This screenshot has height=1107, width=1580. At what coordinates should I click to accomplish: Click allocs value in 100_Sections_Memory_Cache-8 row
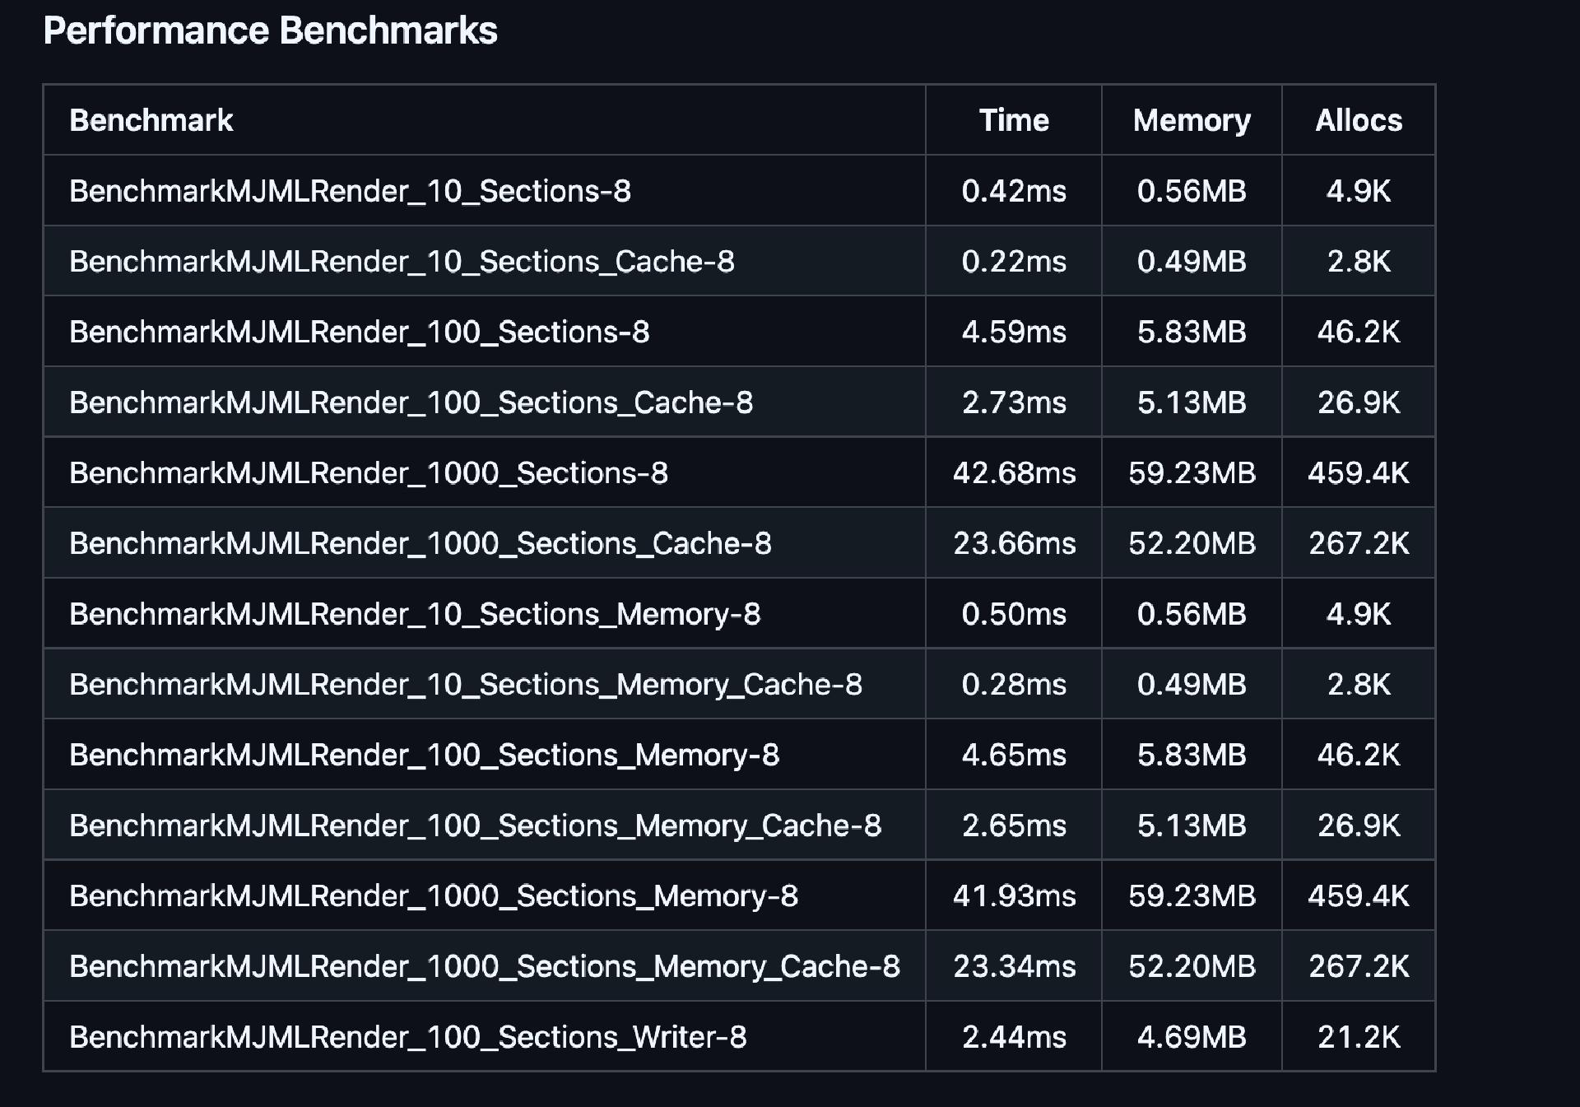click(x=1359, y=826)
